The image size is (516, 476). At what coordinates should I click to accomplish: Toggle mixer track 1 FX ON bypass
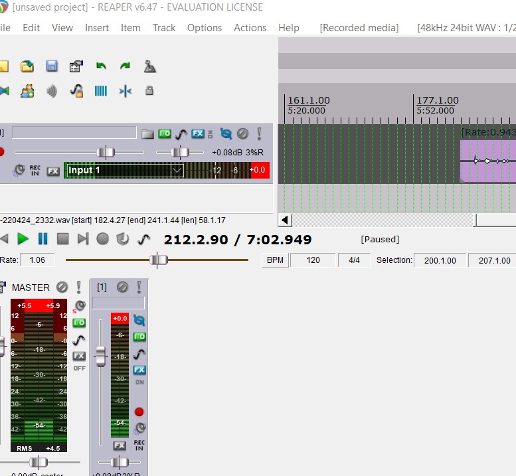click(139, 382)
